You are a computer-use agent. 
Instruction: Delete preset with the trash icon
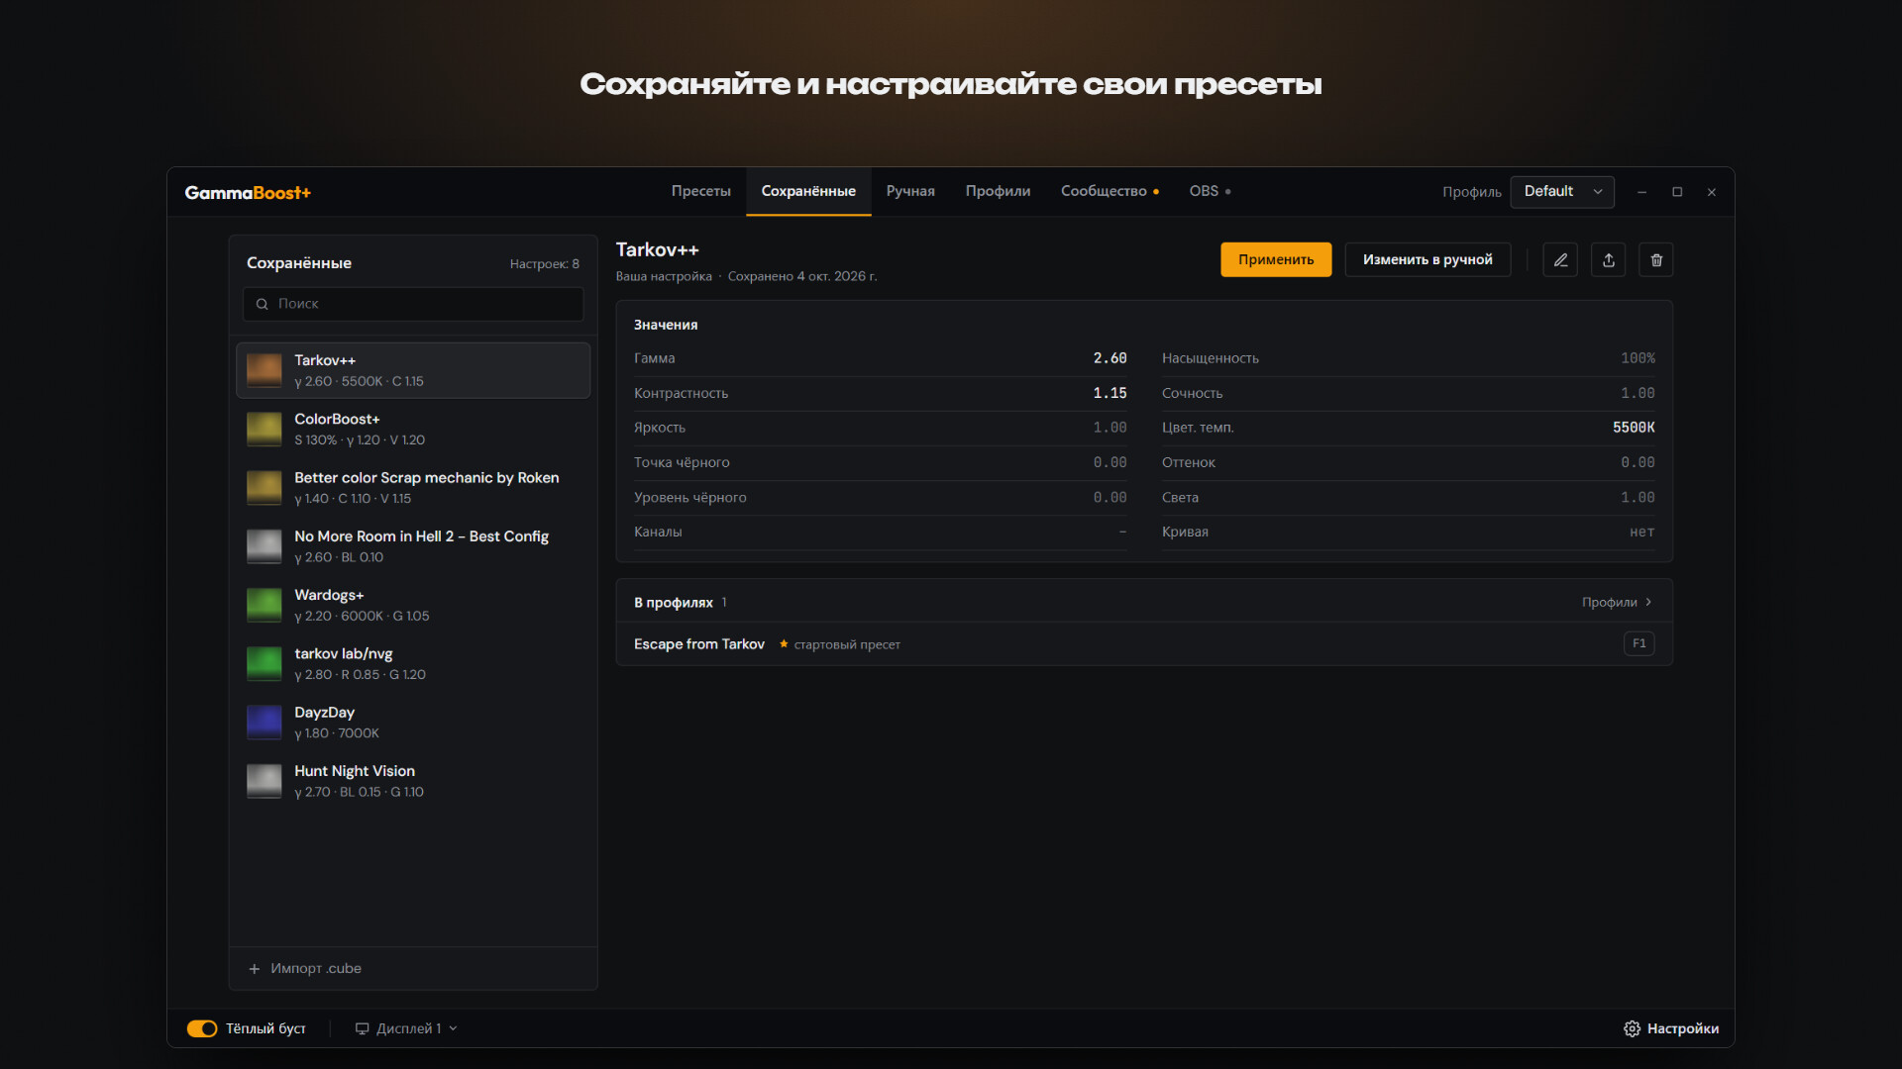pyautogui.click(x=1656, y=260)
